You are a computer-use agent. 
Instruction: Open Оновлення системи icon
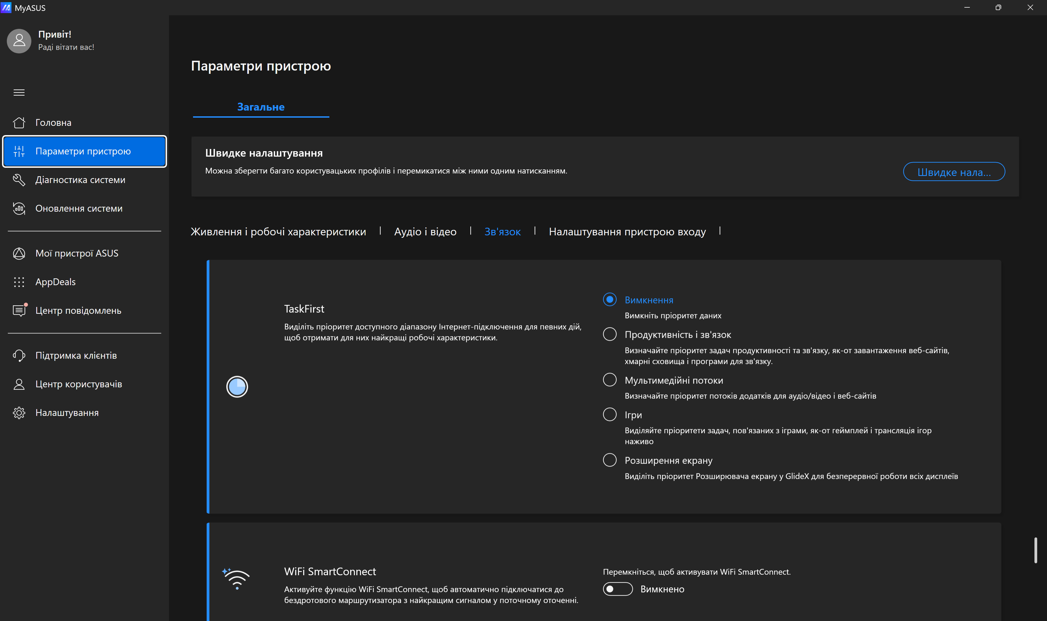[x=19, y=208]
